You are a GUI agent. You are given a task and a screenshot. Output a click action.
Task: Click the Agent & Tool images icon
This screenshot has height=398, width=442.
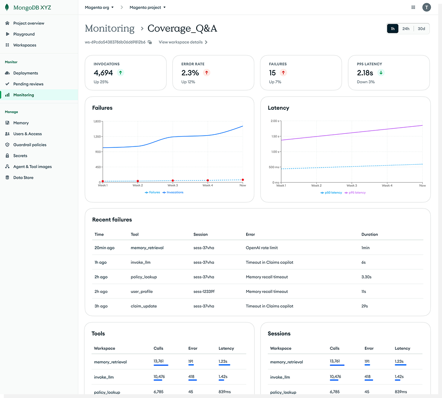pos(8,167)
